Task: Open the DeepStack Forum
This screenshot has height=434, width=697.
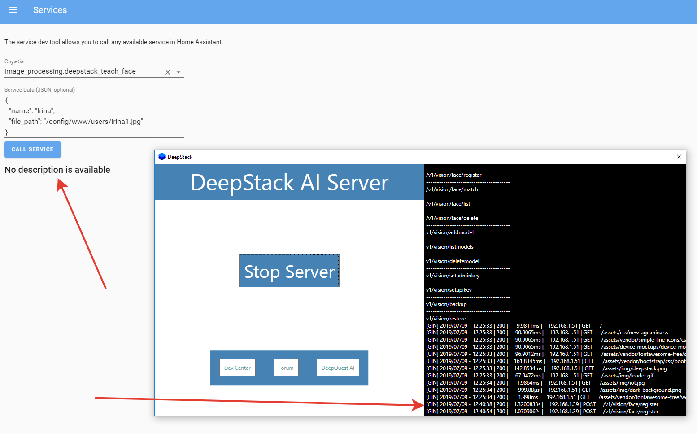Action: point(286,367)
